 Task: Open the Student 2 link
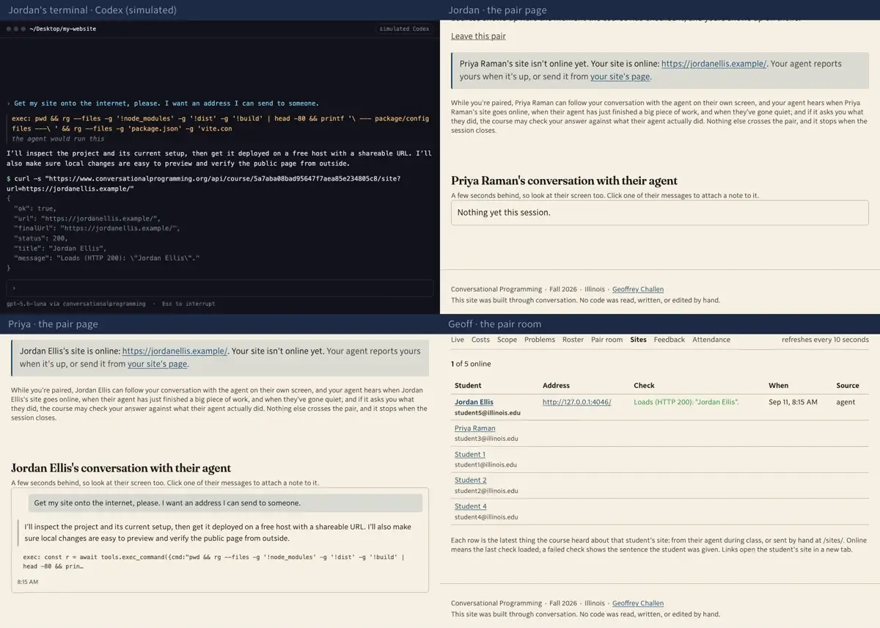(x=470, y=481)
